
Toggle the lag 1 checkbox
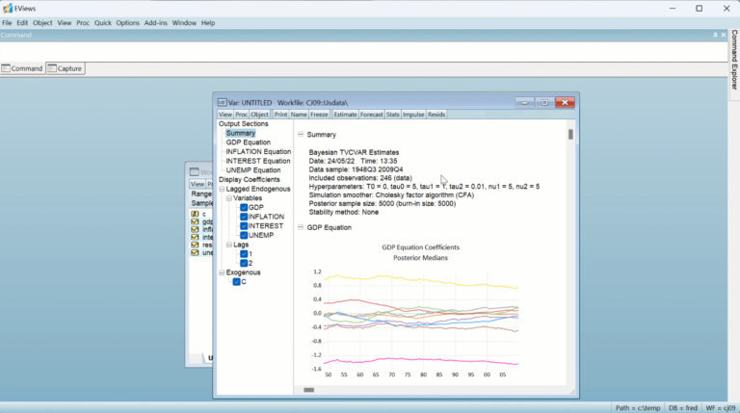244,253
